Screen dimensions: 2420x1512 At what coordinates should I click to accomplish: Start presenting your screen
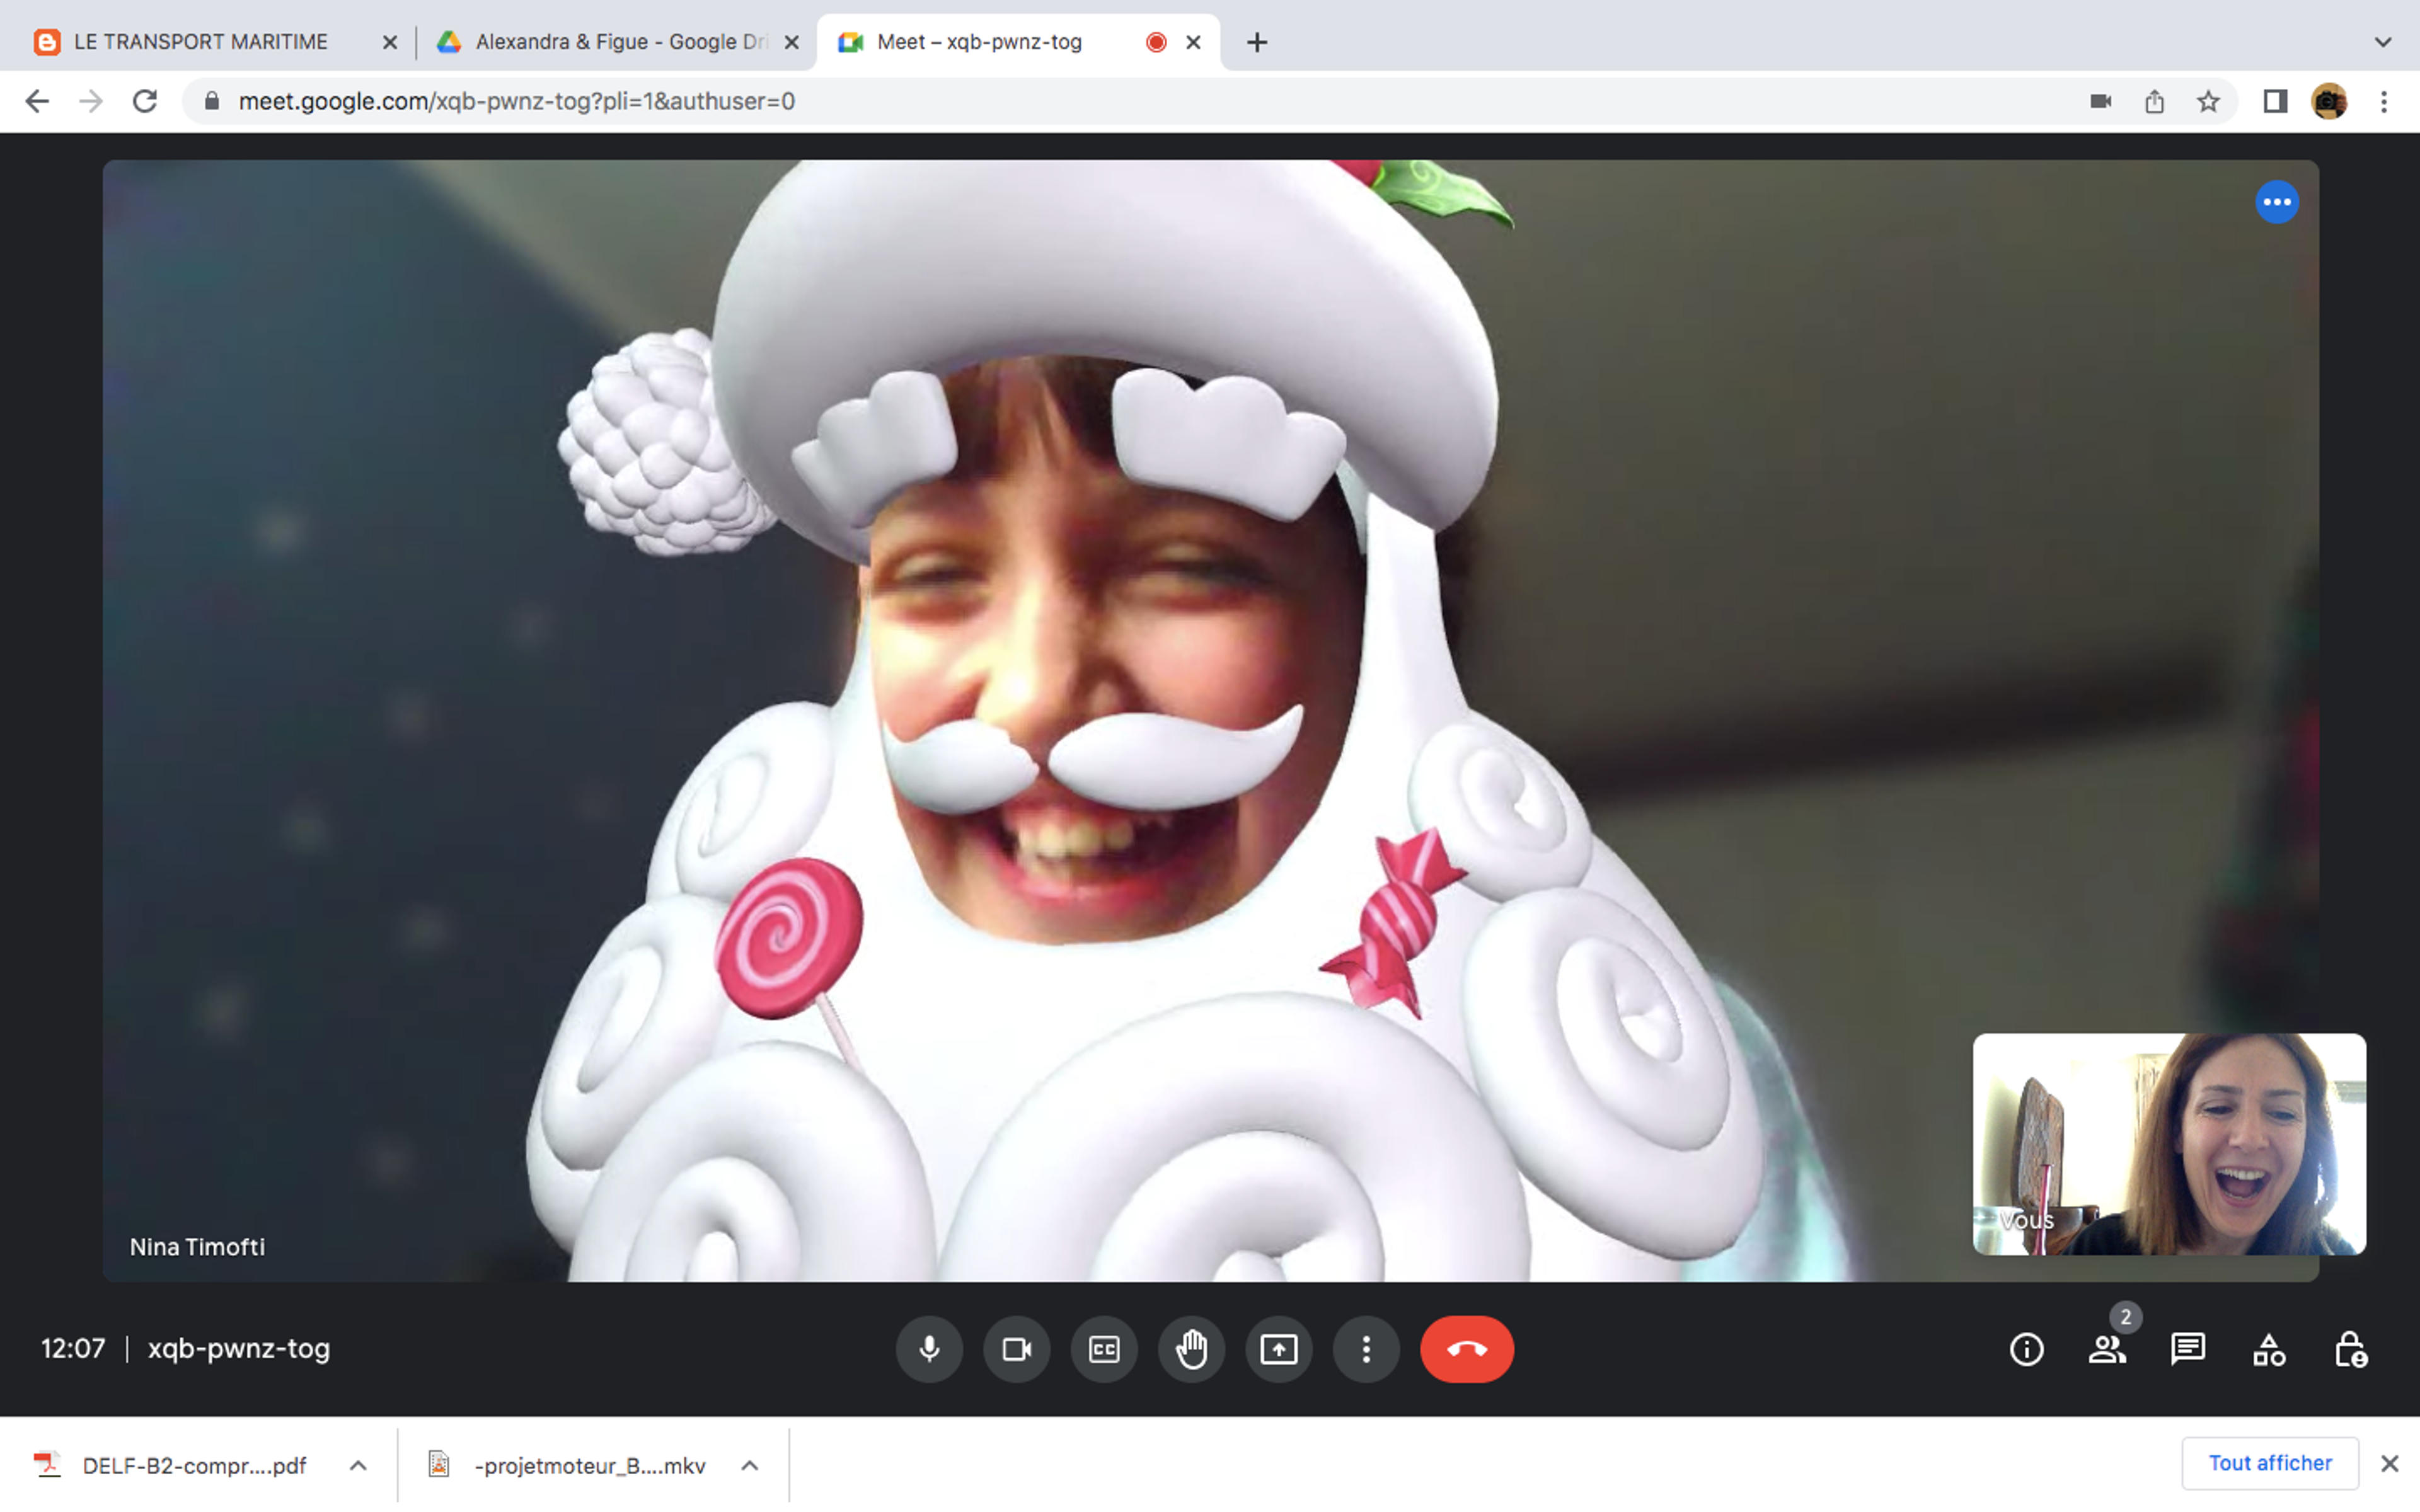pyautogui.click(x=1279, y=1349)
